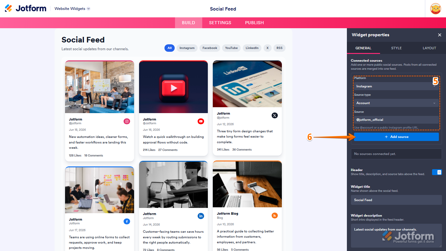Viewport: 446px width, 251px height.
Task: Open the sticky notes team photo
Action: coord(99,190)
